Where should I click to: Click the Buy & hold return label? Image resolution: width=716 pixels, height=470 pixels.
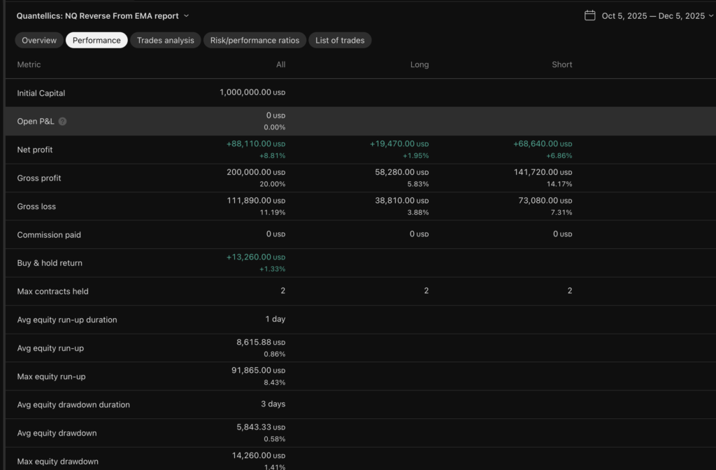click(50, 263)
